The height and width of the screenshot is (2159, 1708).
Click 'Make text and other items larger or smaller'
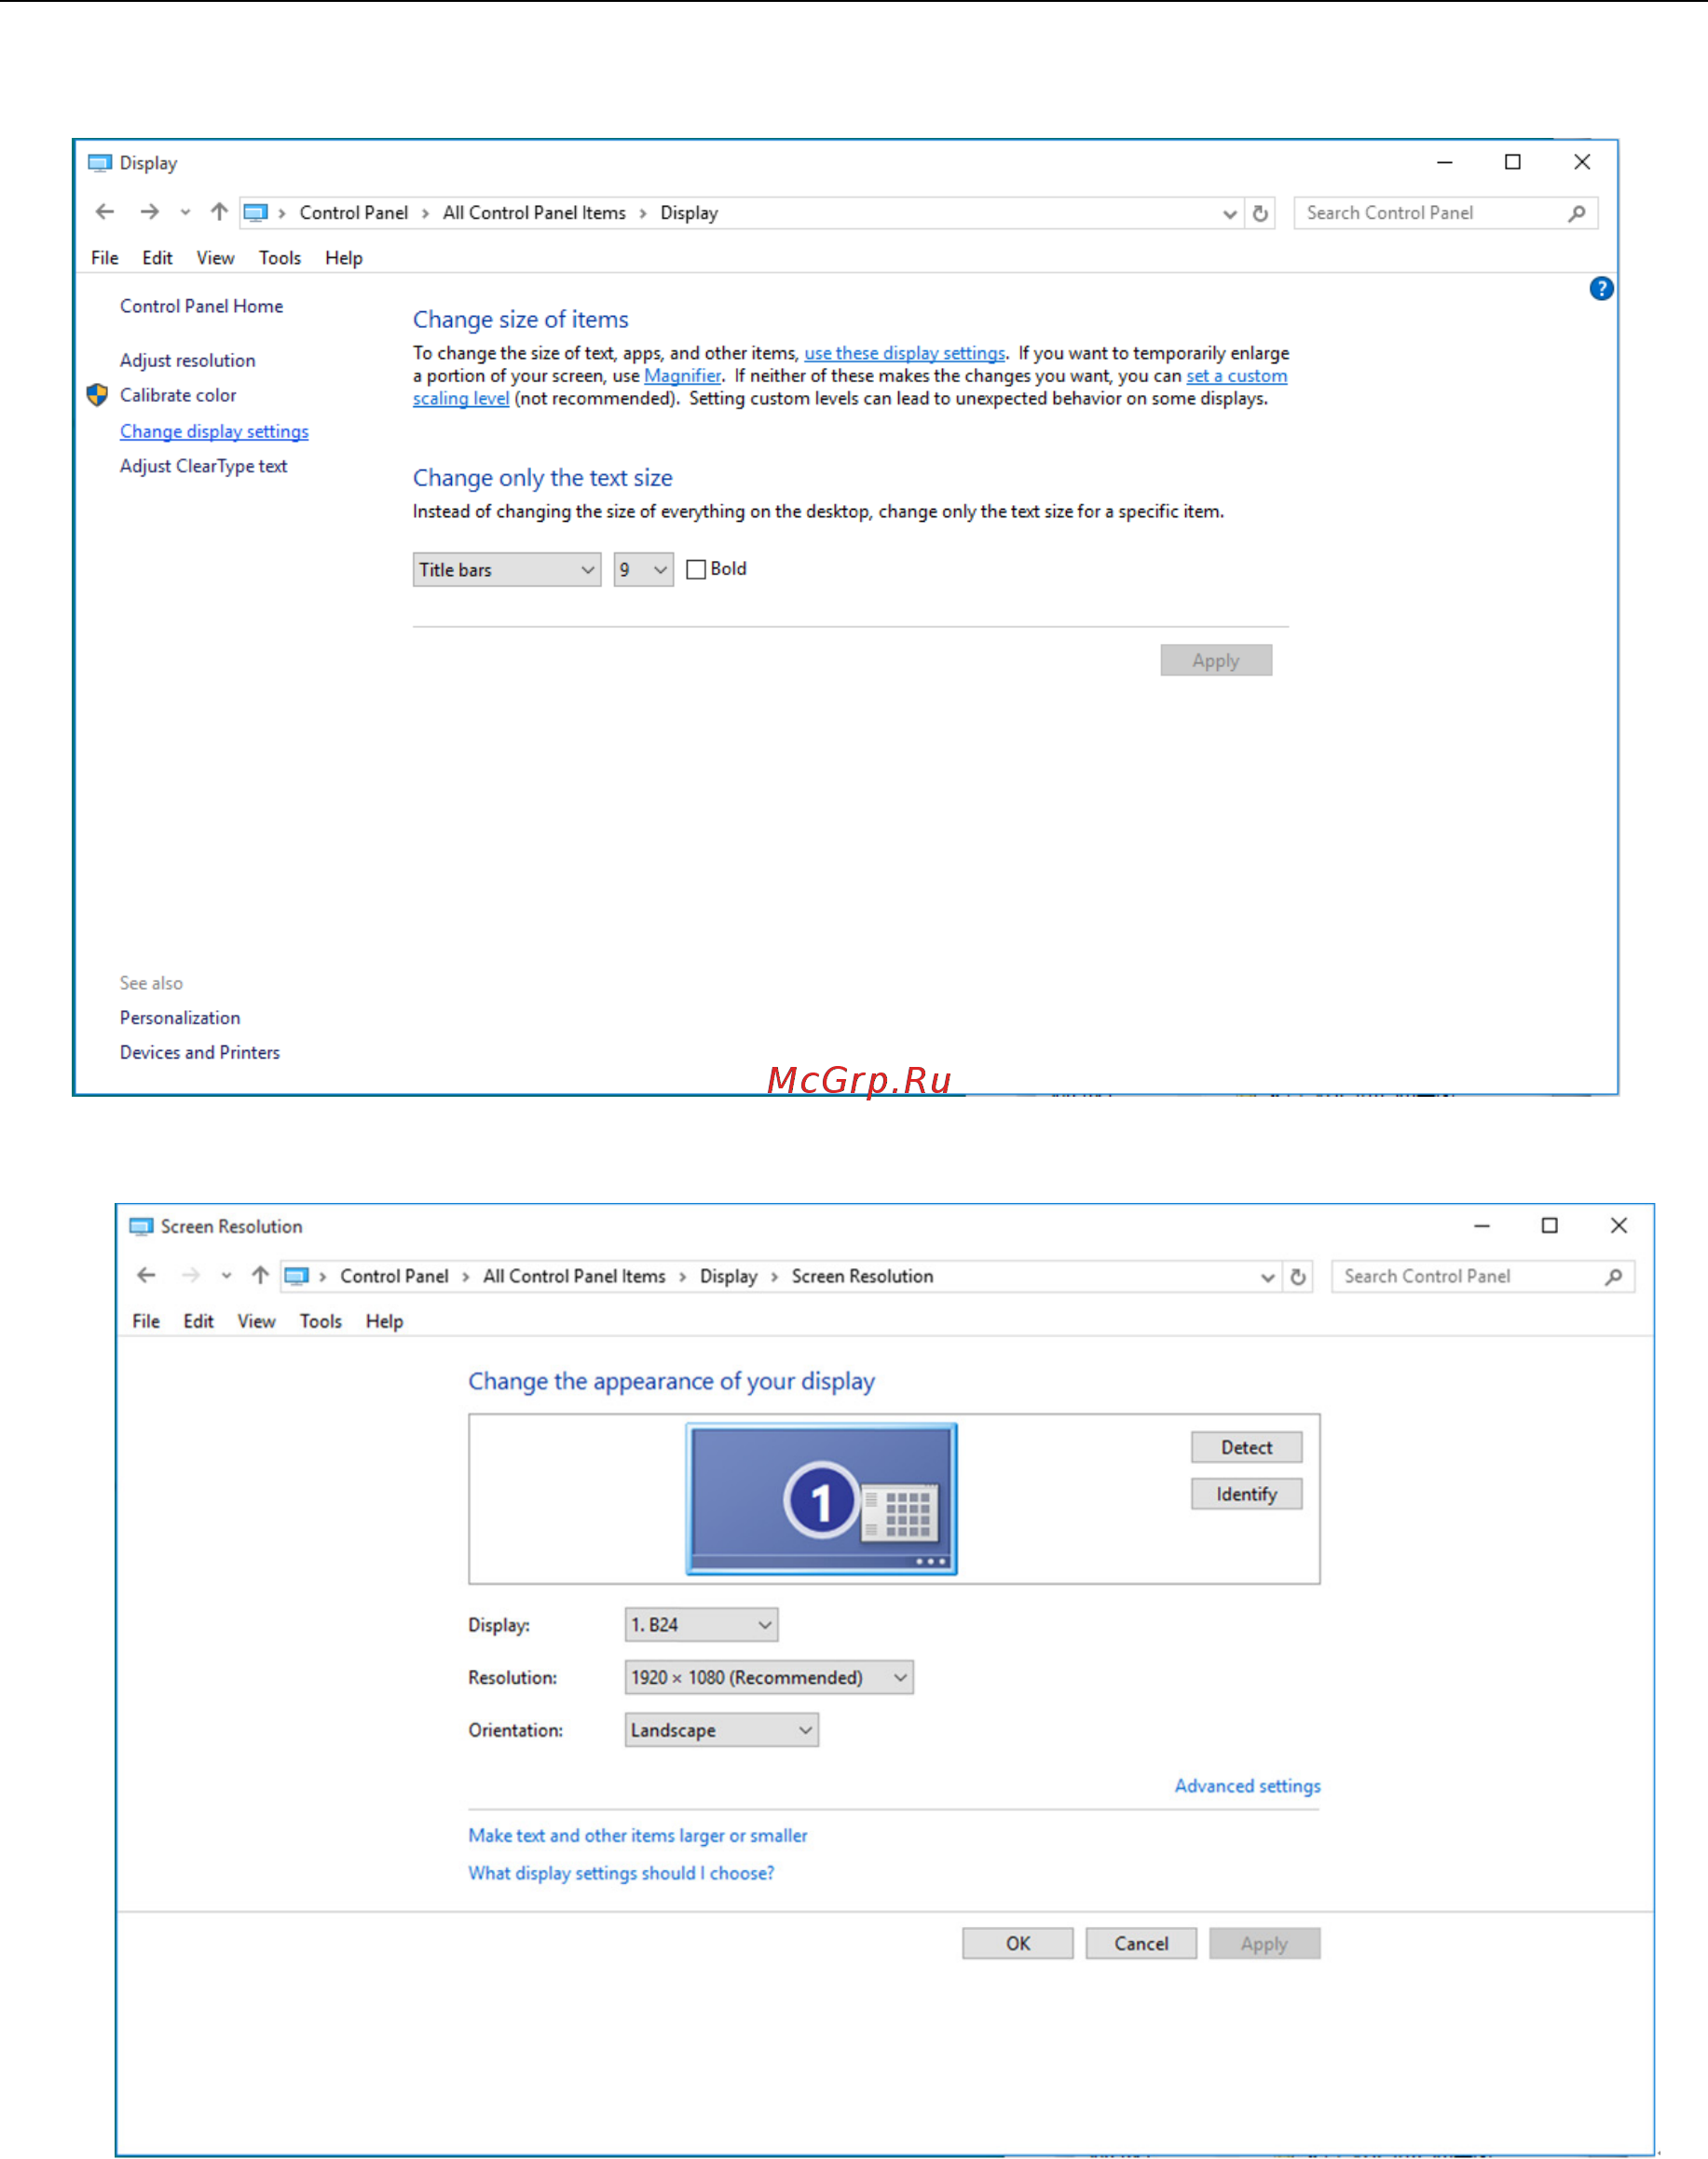637,1836
